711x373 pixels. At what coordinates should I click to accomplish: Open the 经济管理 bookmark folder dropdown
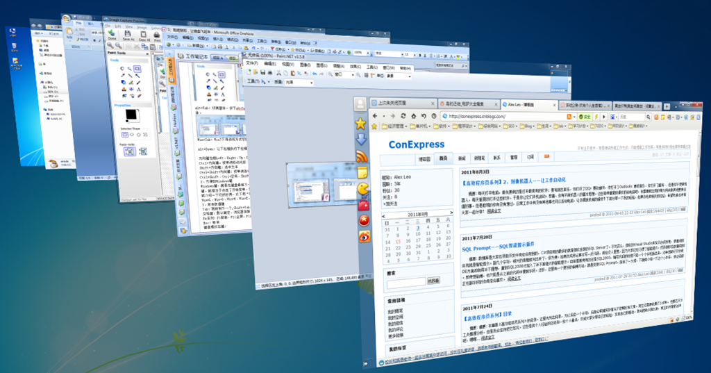click(395, 126)
